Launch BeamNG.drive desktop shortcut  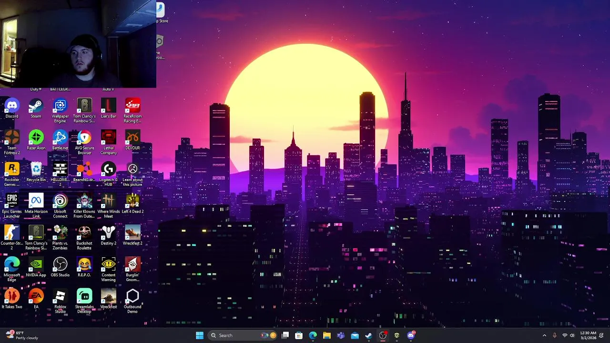(x=84, y=172)
